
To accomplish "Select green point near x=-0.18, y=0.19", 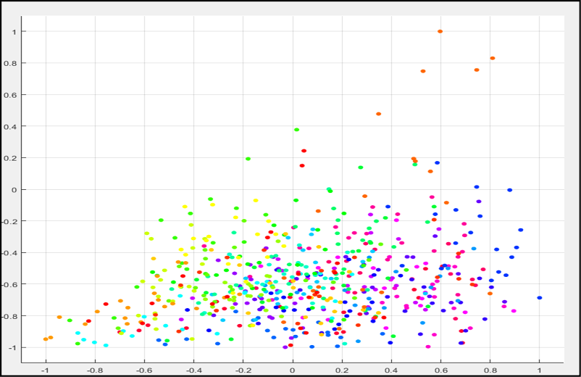I will pyautogui.click(x=248, y=159).
